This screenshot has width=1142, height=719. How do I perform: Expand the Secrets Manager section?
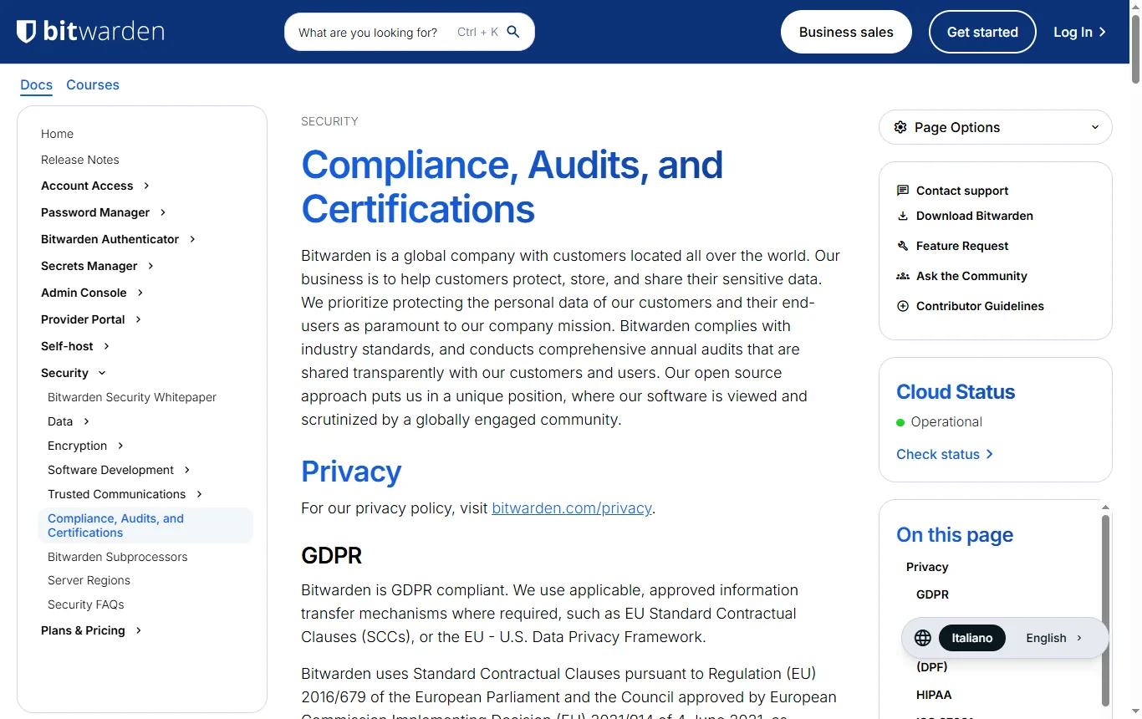pos(150,266)
